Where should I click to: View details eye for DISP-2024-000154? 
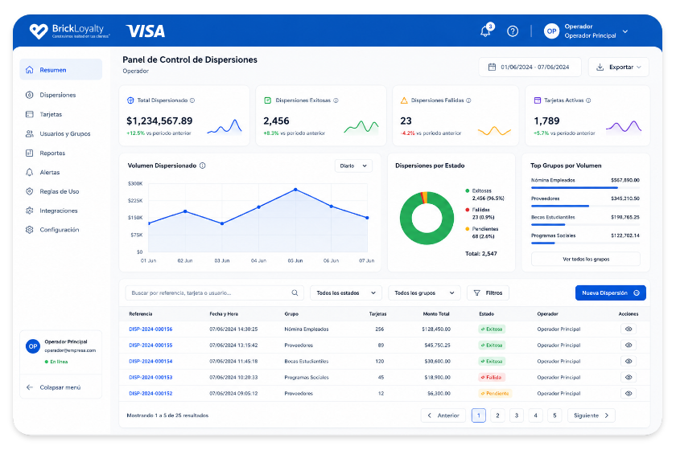pyautogui.click(x=629, y=362)
